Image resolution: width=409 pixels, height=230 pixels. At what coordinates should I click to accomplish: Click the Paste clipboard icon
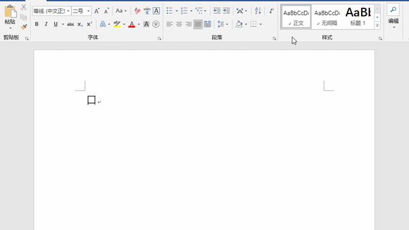click(x=10, y=11)
